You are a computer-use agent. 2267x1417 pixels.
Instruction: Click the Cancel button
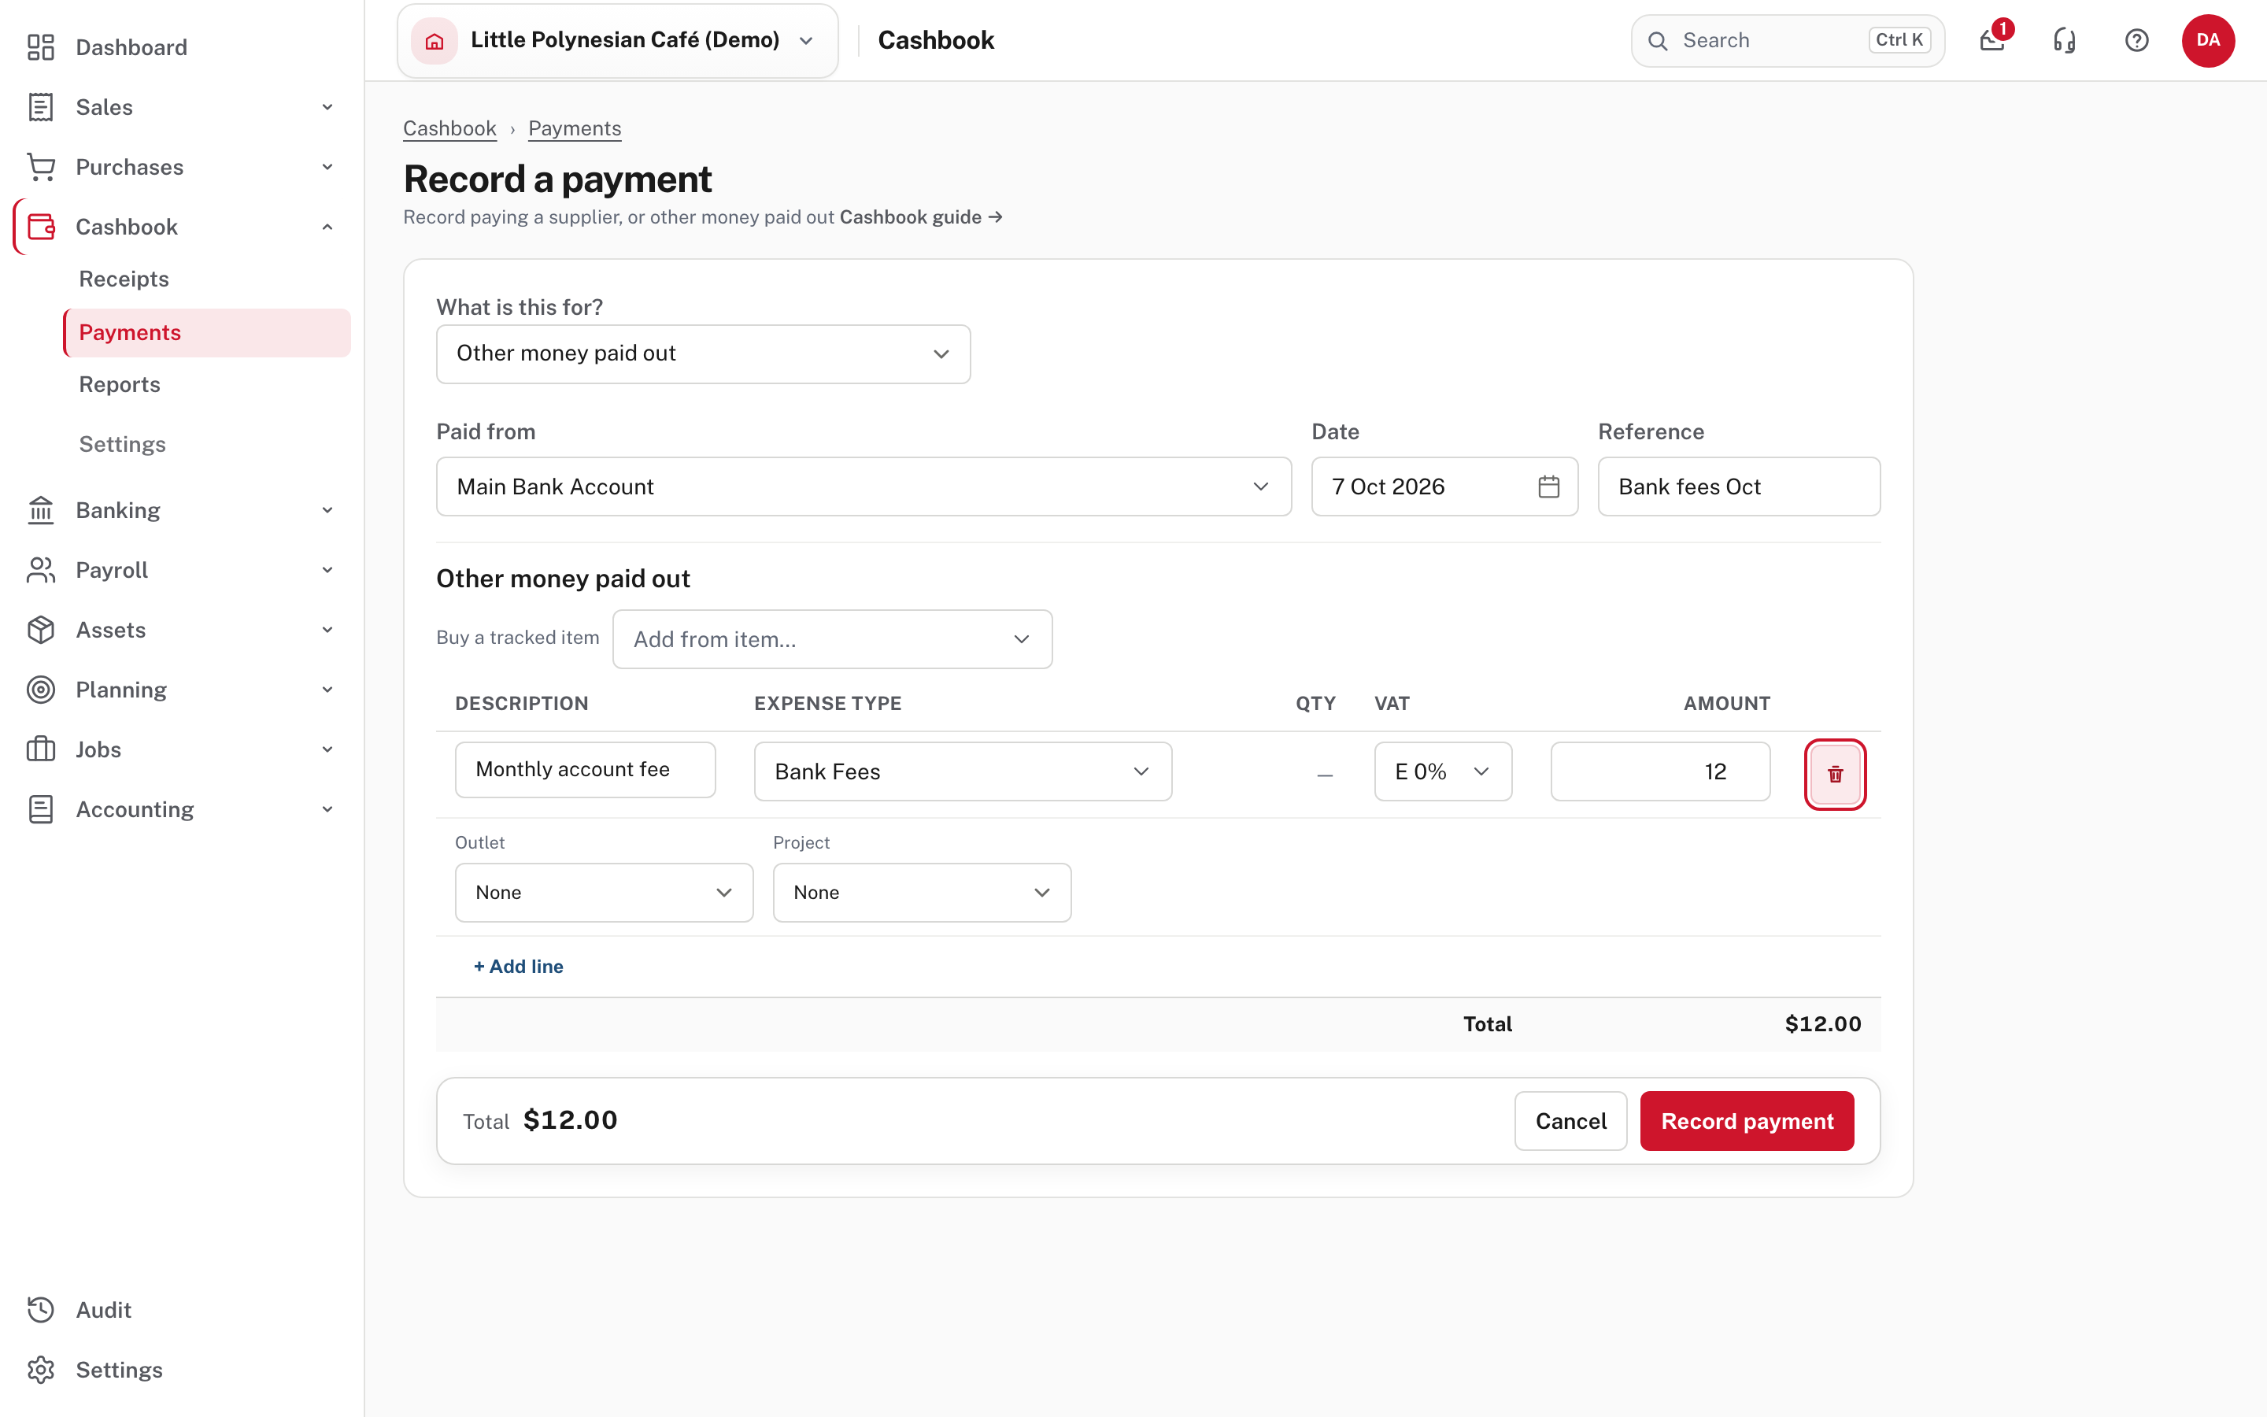coord(1571,1121)
